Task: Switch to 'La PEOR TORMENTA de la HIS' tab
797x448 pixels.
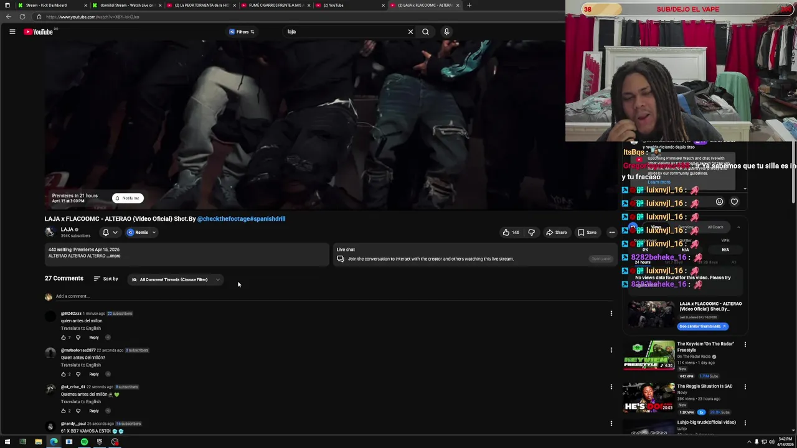Action: (x=201, y=5)
